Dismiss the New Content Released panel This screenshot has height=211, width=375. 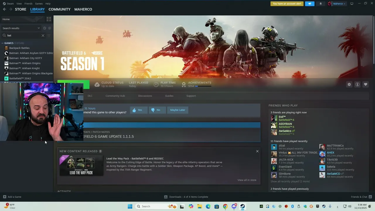coord(257,151)
